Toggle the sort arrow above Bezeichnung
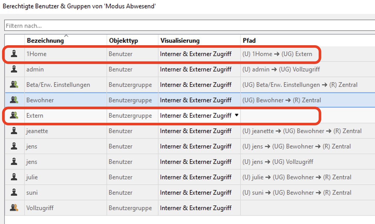The height and width of the screenshot is (224, 375). click(66, 36)
